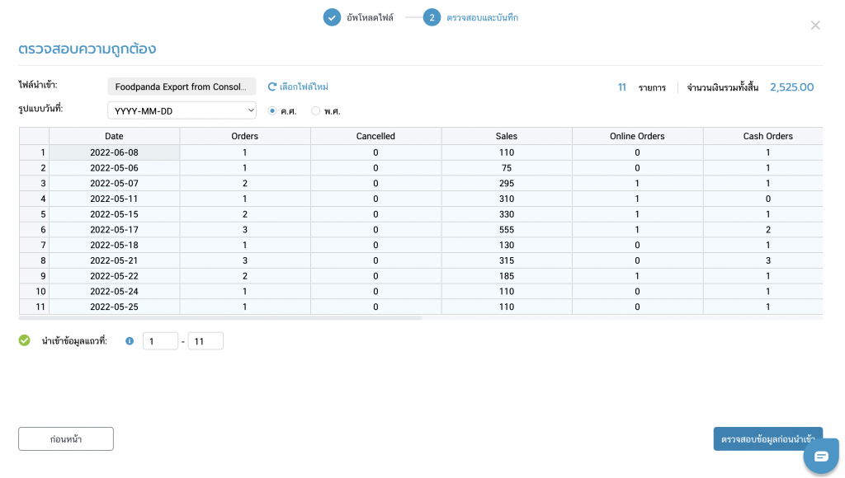Click the date cell 2022-05-25
The width and height of the screenshot is (845, 478).
click(x=114, y=307)
